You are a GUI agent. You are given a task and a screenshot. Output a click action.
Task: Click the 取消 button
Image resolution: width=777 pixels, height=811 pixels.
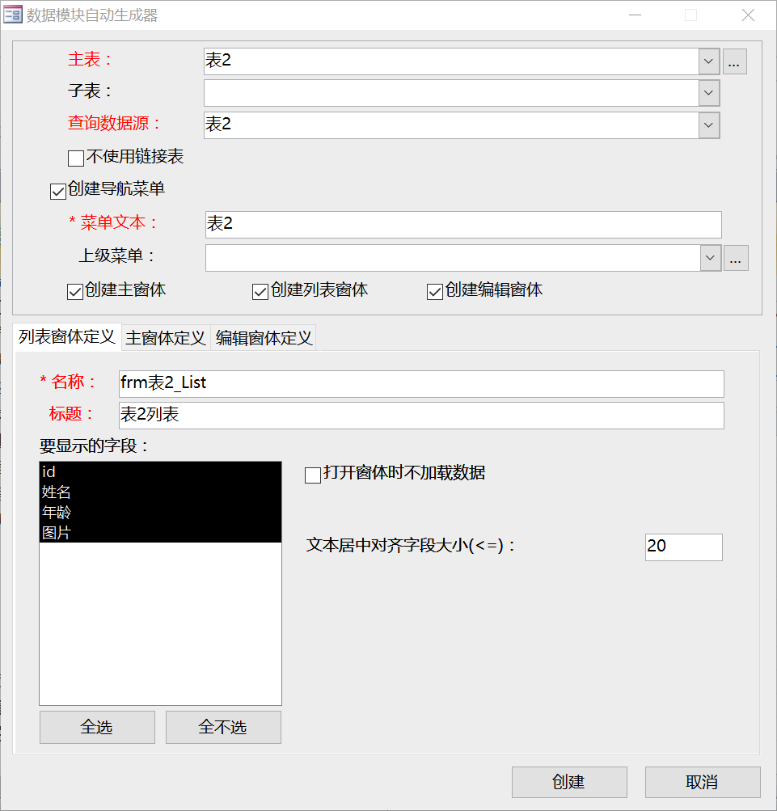[x=703, y=782]
